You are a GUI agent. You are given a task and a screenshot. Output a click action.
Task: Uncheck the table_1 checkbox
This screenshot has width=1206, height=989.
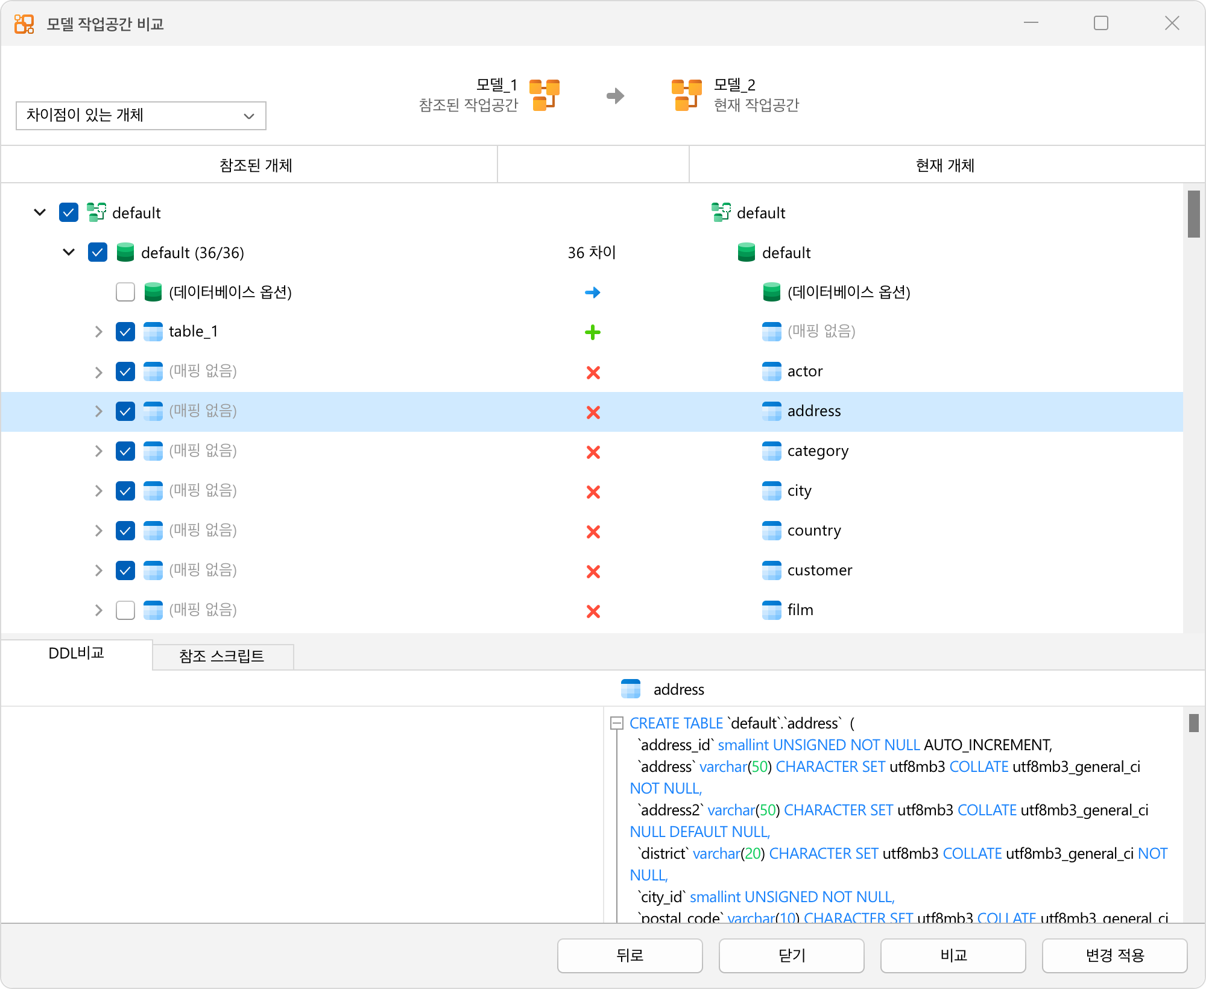[x=125, y=332]
